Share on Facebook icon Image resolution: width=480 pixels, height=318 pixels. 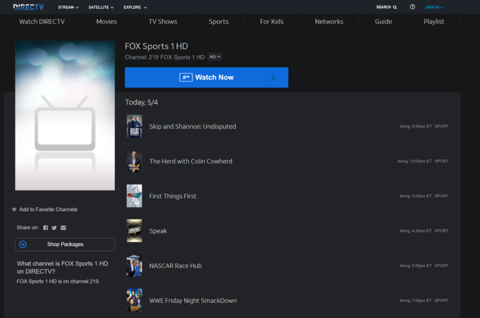tap(46, 228)
